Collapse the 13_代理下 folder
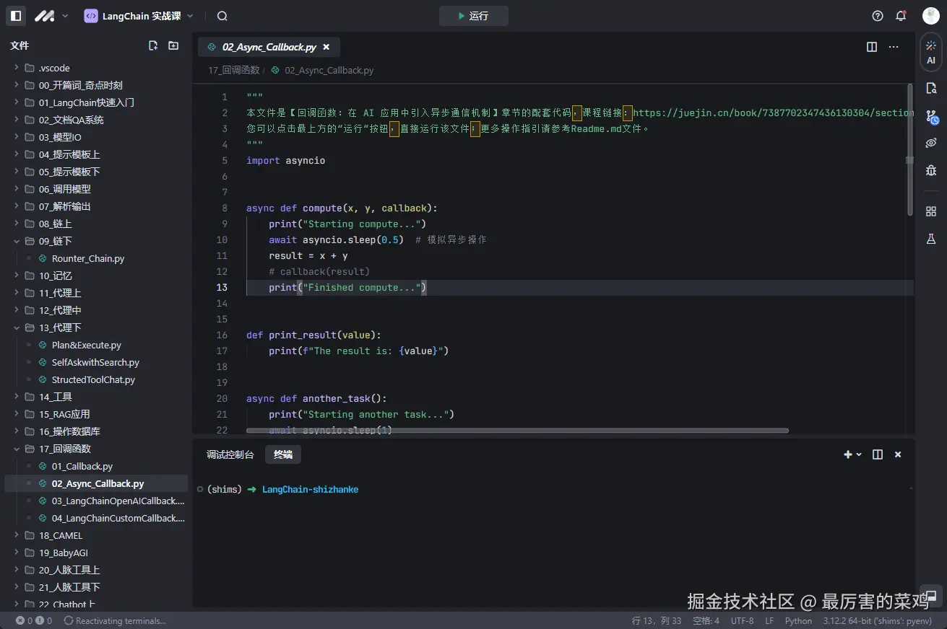Screen dimensions: 947x629 click(x=60, y=327)
